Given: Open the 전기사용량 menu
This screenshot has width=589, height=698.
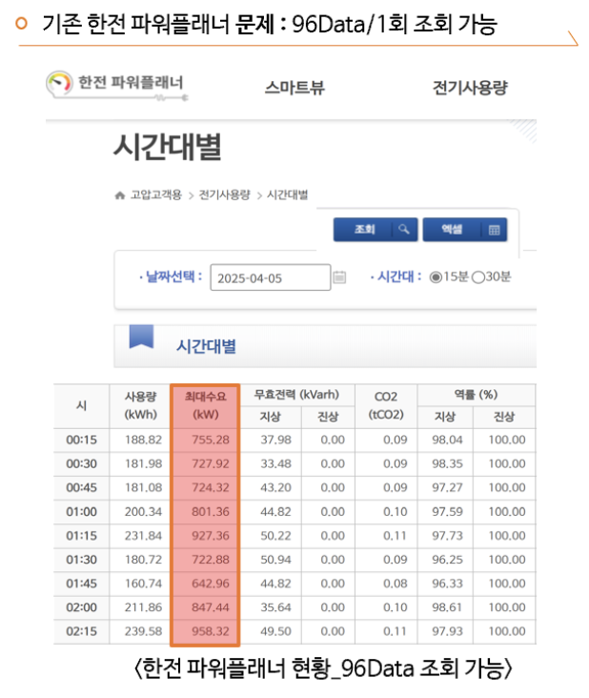Looking at the screenshot, I should 470,88.
